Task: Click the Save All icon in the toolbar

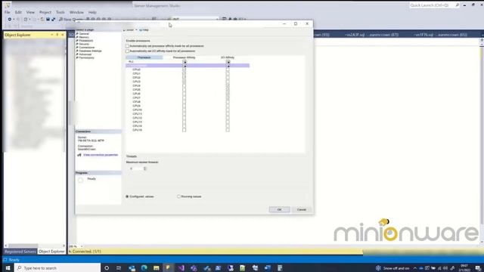Action: click(53, 19)
